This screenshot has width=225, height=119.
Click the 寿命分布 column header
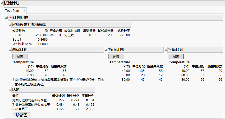(x=56, y=31)
